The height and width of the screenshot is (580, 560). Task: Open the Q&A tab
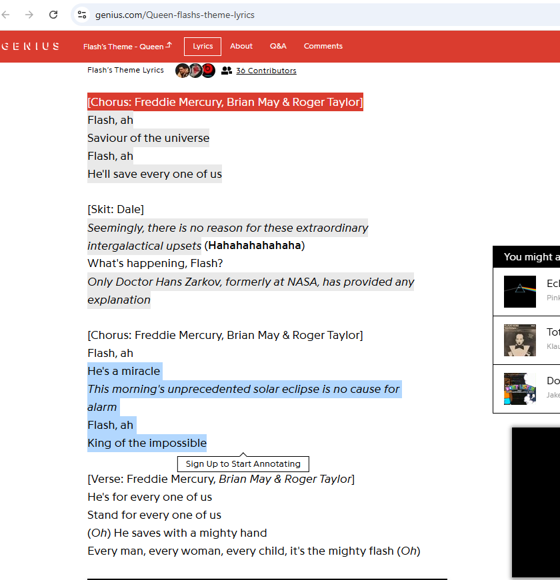(278, 46)
